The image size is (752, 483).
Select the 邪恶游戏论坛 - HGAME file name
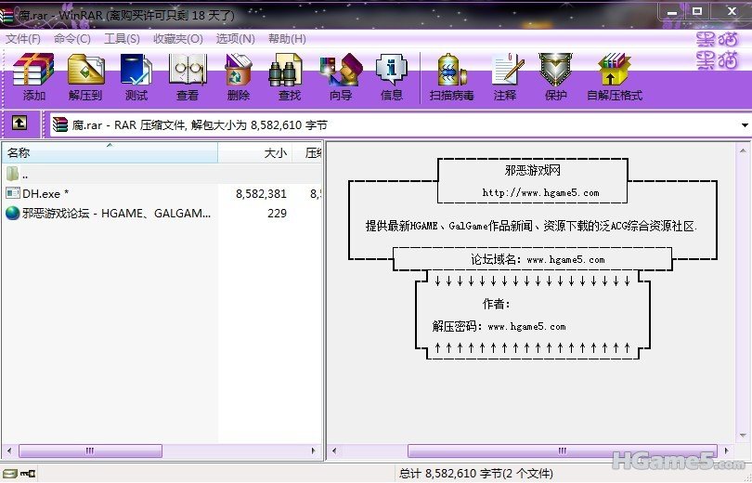pos(117,213)
